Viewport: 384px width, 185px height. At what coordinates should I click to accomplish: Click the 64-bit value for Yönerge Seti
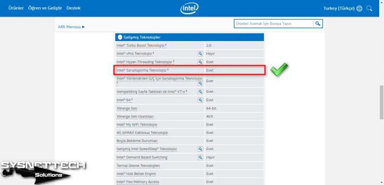211,108
